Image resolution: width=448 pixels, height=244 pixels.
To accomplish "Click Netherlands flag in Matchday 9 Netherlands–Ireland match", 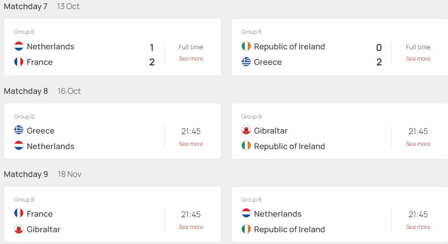I will pyautogui.click(x=246, y=213).
